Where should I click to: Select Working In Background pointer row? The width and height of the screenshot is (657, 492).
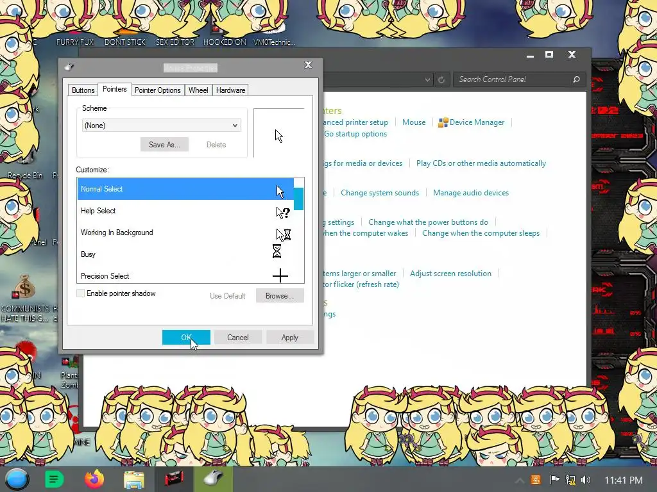pos(185,233)
